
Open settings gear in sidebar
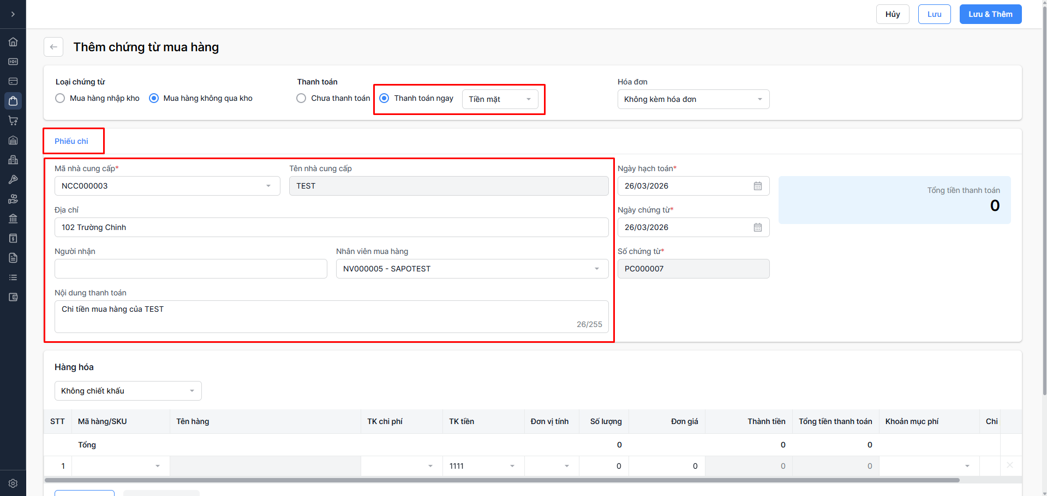click(13, 483)
